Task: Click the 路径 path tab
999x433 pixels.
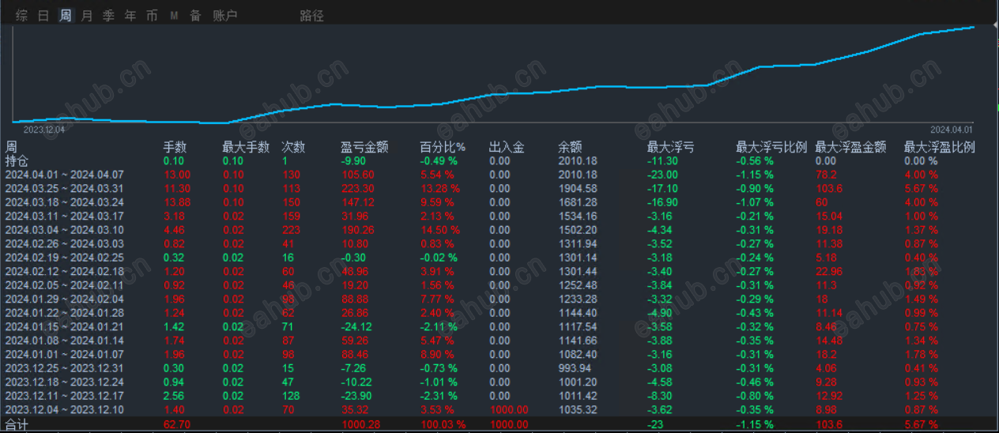Action: click(x=311, y=15)
